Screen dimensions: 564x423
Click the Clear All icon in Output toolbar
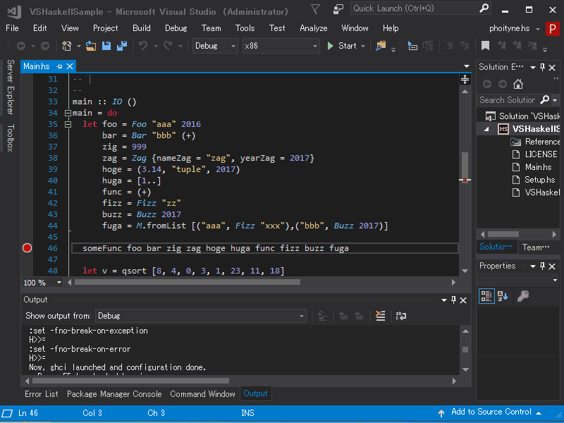pos(380,316)
